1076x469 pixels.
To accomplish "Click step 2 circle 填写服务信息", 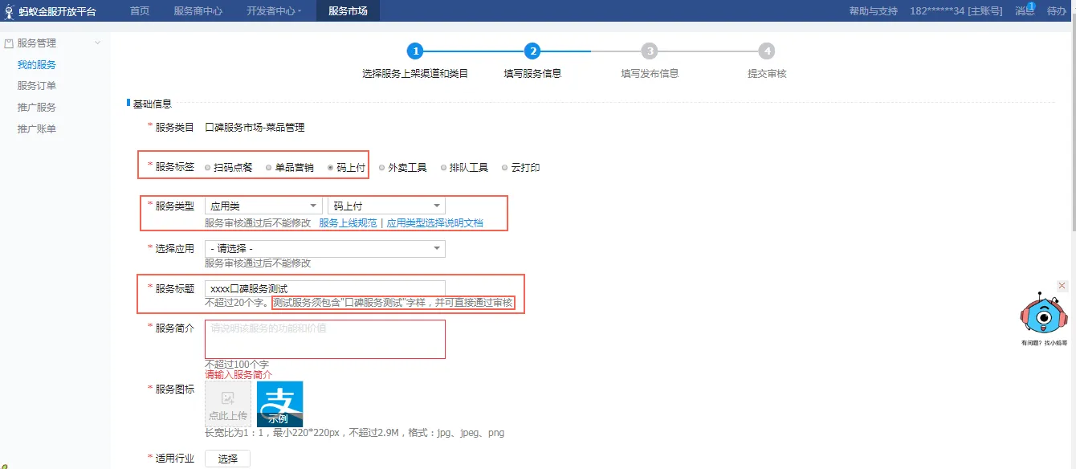I will point(532,51).
